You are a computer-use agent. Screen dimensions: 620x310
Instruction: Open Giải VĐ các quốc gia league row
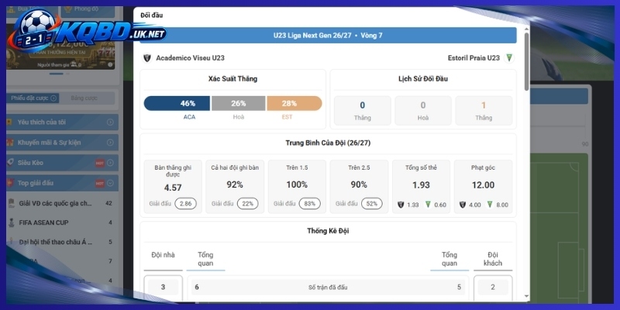click(x=61, y=203)
